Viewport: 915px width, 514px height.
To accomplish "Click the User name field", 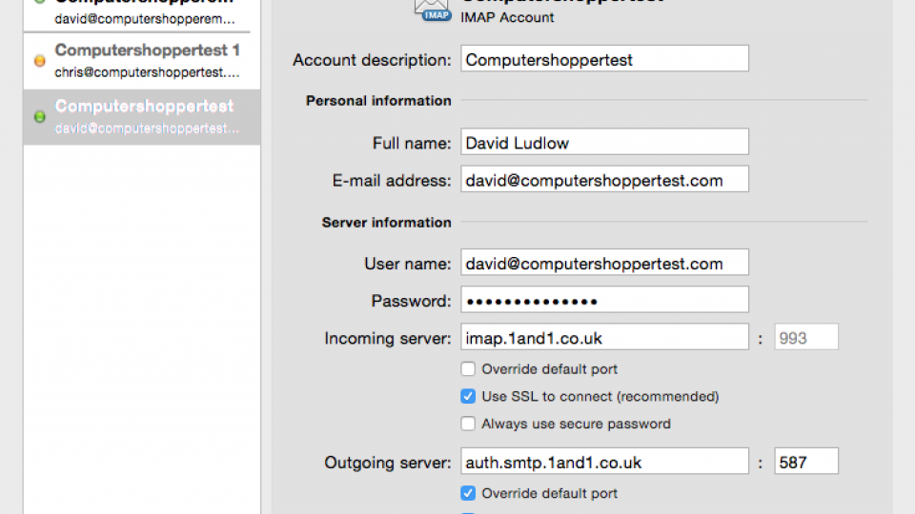I will click(604, 263).
